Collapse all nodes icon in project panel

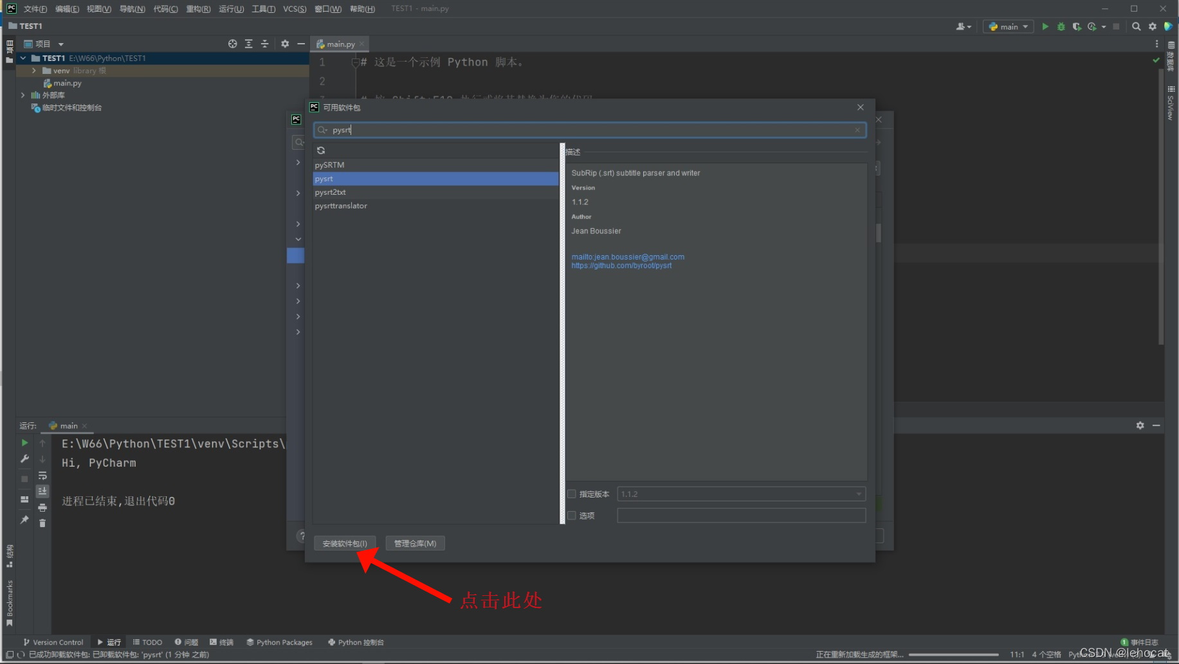[265, 44]
